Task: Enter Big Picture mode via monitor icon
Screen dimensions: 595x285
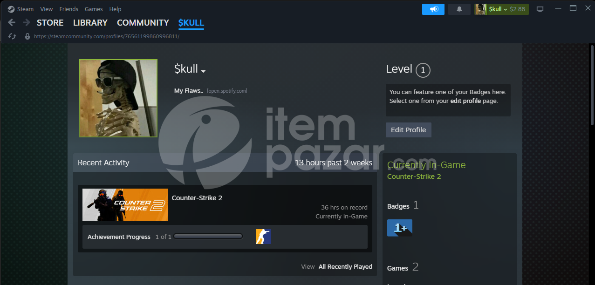Action: point(540,9)
